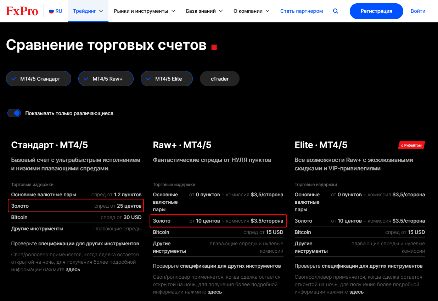
Task: Open спецификации link in Elite column
Action: (372, 266)
